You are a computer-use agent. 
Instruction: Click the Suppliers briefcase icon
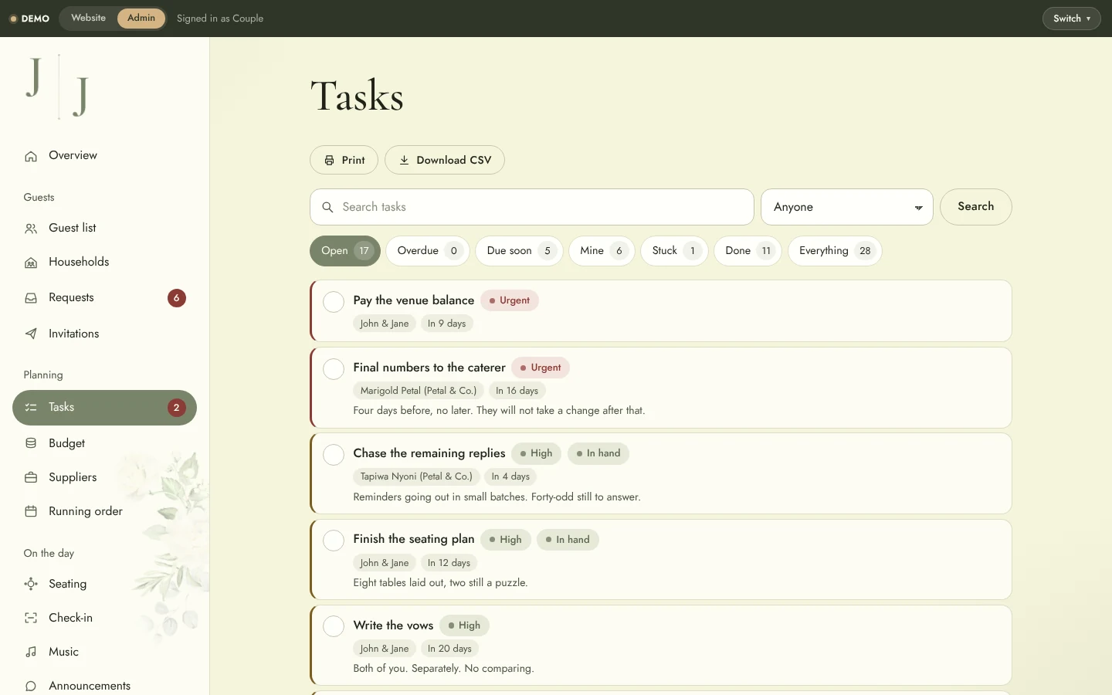[x=31, y=477]
